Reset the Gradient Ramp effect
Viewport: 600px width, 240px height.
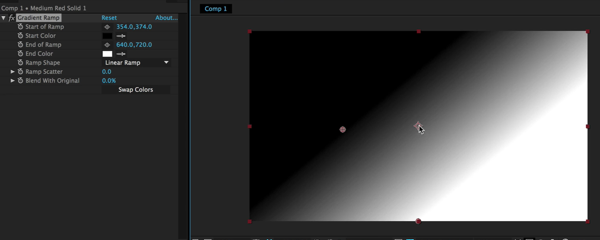coord(109,18)
